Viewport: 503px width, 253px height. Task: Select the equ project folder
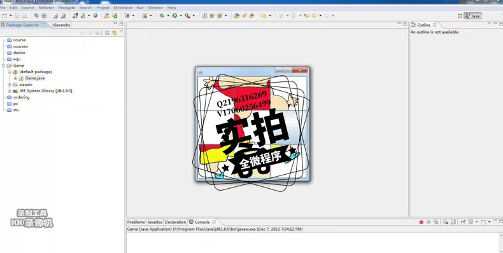[13, 59]
